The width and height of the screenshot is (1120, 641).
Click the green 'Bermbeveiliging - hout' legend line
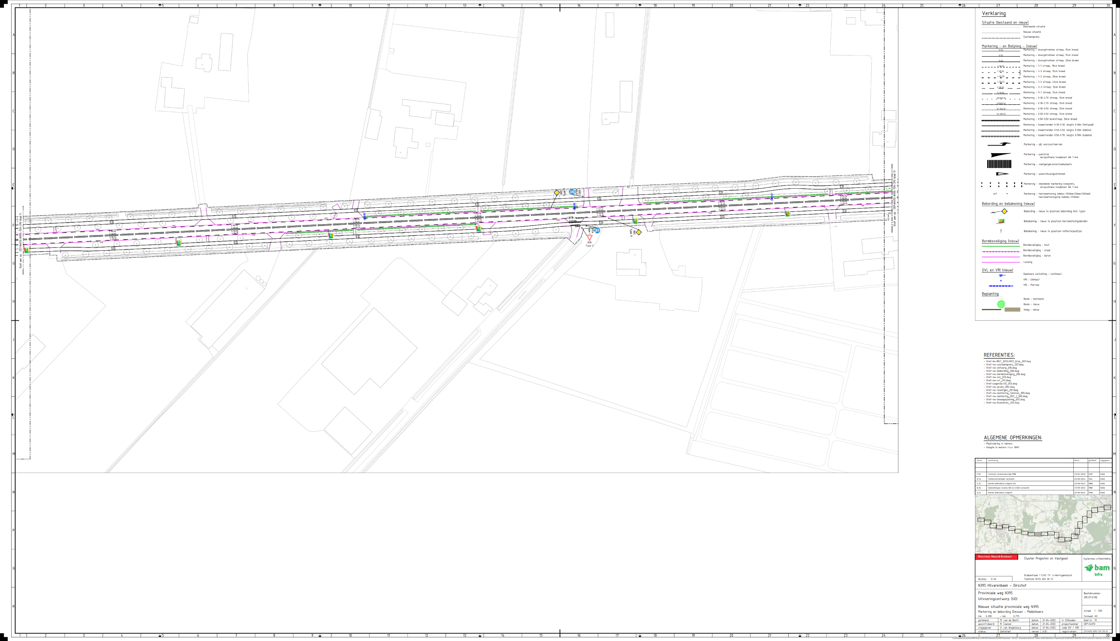tap(1000, 246)
